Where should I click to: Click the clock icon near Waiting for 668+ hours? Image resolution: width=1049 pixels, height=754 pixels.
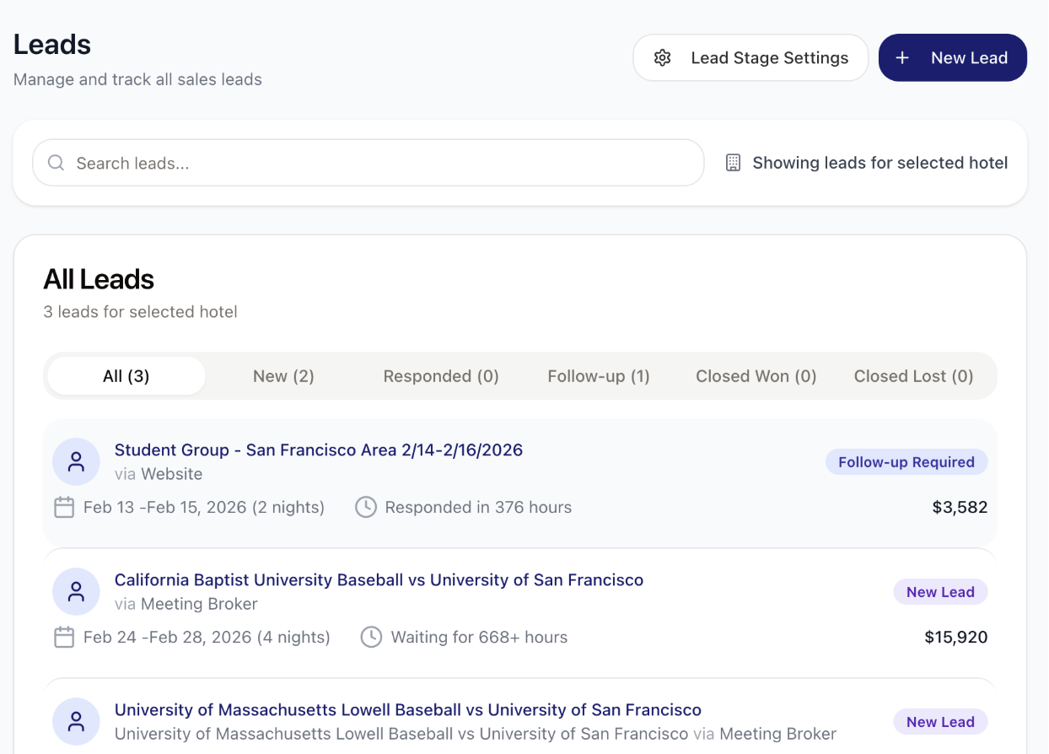coord(371,637)
